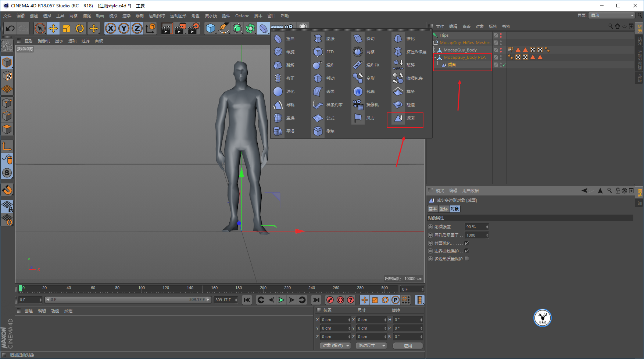Click the checkered-cube Texture mode icon
Image resolution: width=644 pixels, height=359 pixels.
(x=7, y=76)
